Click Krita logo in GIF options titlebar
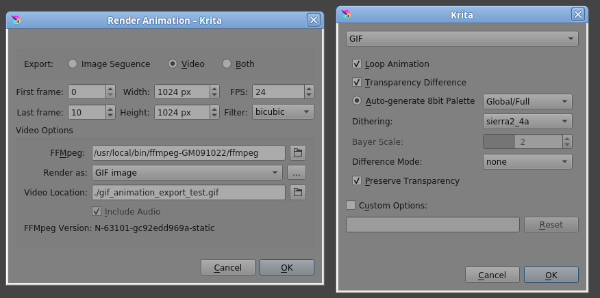 [x=347, y=14]
